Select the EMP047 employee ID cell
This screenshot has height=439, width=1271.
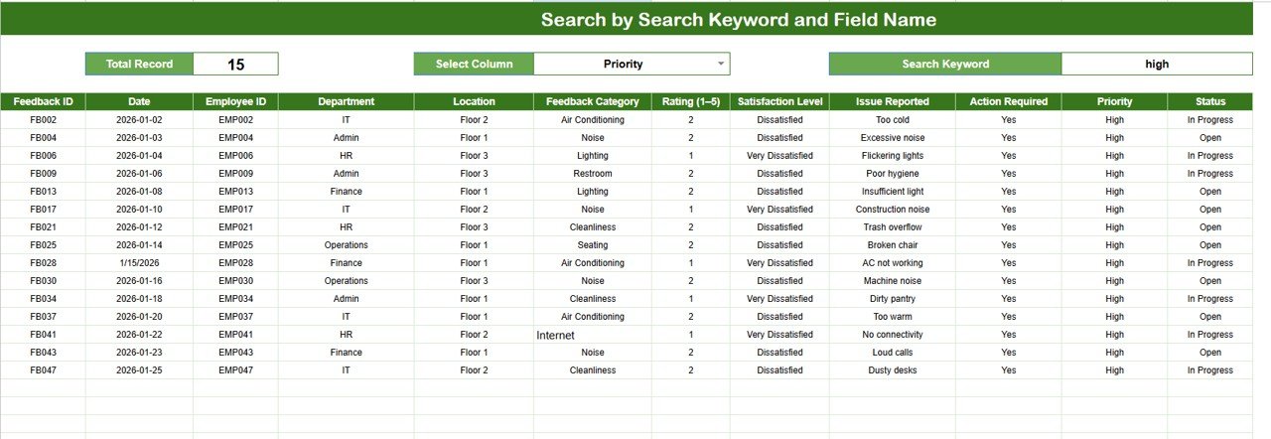235,370
